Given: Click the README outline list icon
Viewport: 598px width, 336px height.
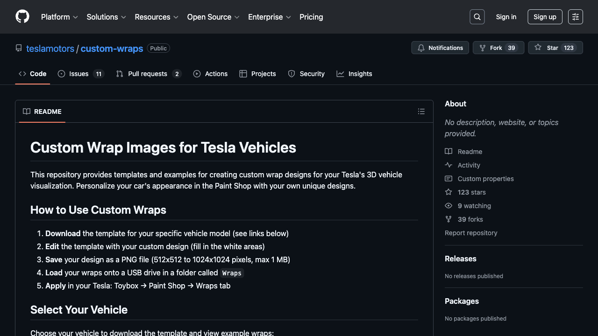Looking at the screenshot, I should (421, 112).
